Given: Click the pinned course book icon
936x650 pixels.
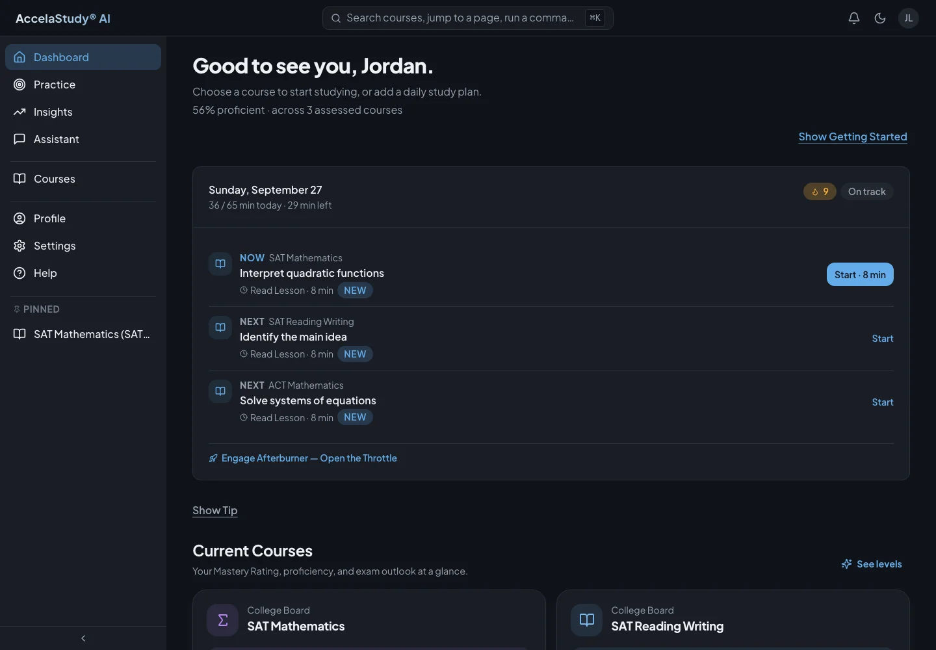Looking at the screenshot, I should [19, 334].
